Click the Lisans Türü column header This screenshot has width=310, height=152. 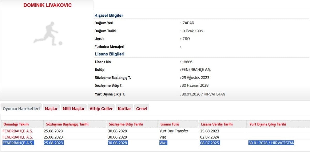(169, 124)
